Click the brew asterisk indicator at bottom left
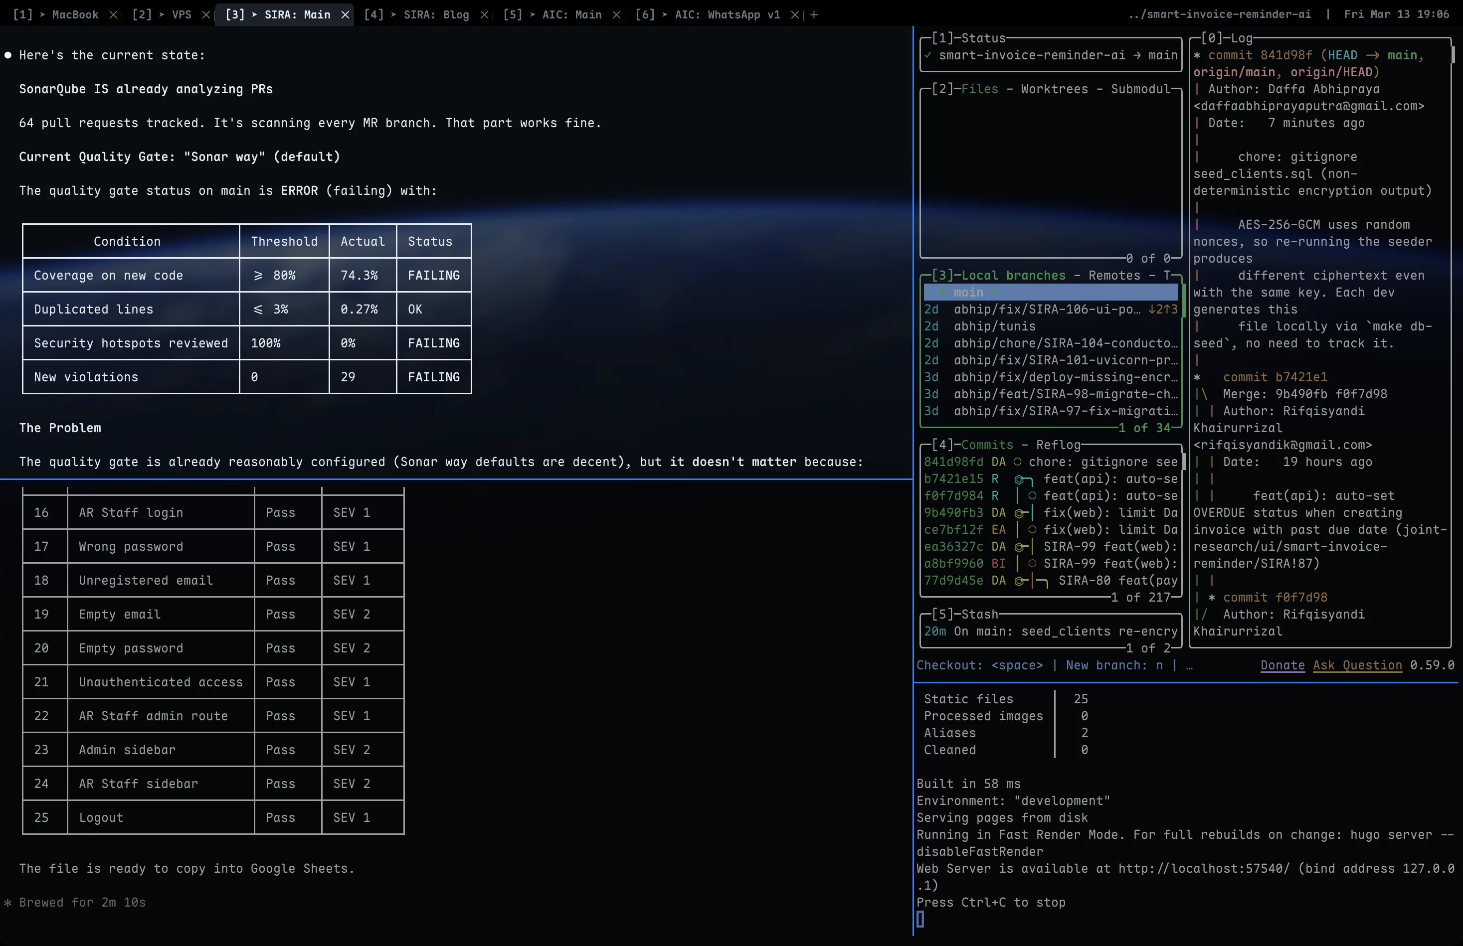 pos(8,902)
